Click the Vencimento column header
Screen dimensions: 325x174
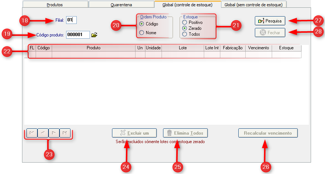click(x=259, y=48)
